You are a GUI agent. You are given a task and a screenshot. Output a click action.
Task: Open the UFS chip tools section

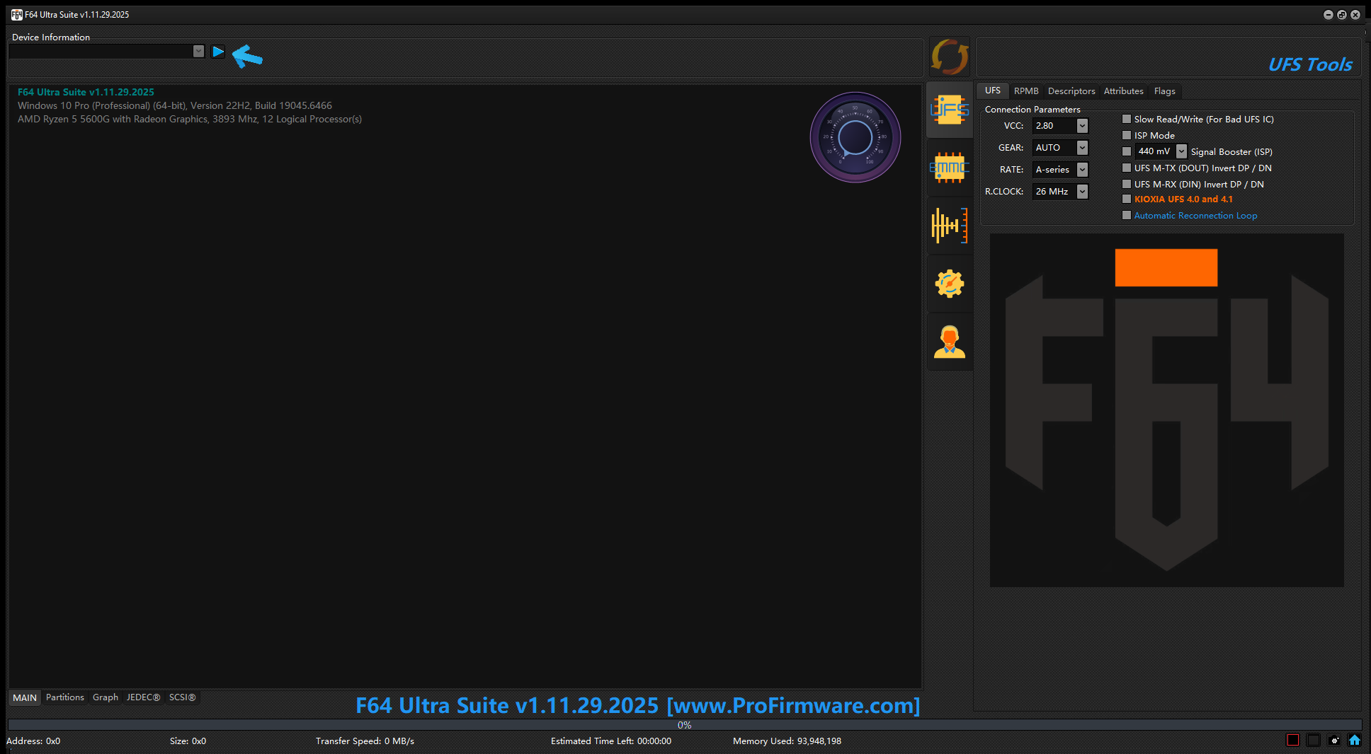click(950, 110)
